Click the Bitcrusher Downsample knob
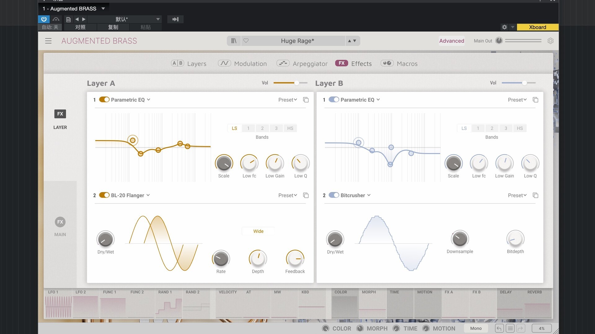595x334 pixels. tap(460, 239)
